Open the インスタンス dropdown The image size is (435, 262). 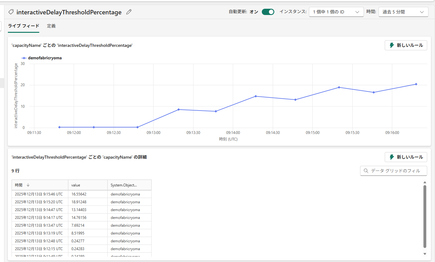click(x=336, y=12)
